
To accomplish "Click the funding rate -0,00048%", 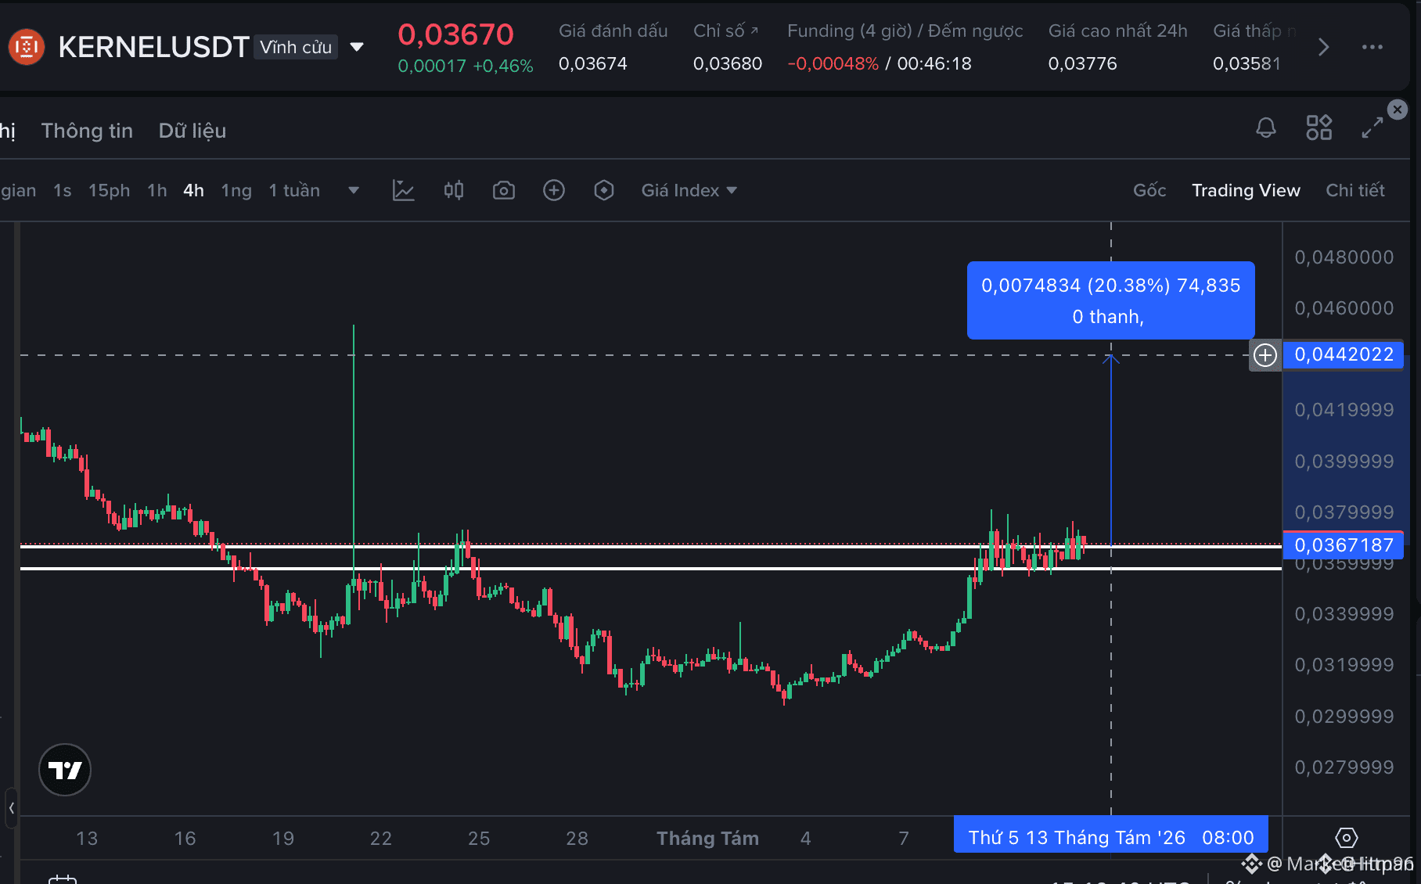I will tap(833, 63).
